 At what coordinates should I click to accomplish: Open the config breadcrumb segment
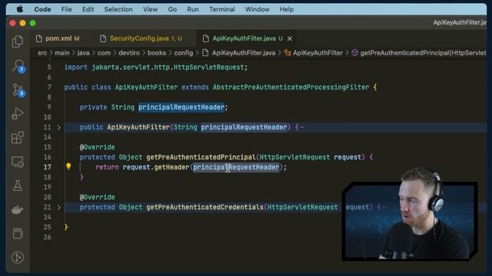[x=184, y=53]
